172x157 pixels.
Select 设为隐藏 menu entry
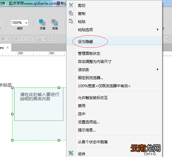[114, 41]
